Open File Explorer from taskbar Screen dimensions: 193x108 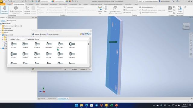coord(82,105)
